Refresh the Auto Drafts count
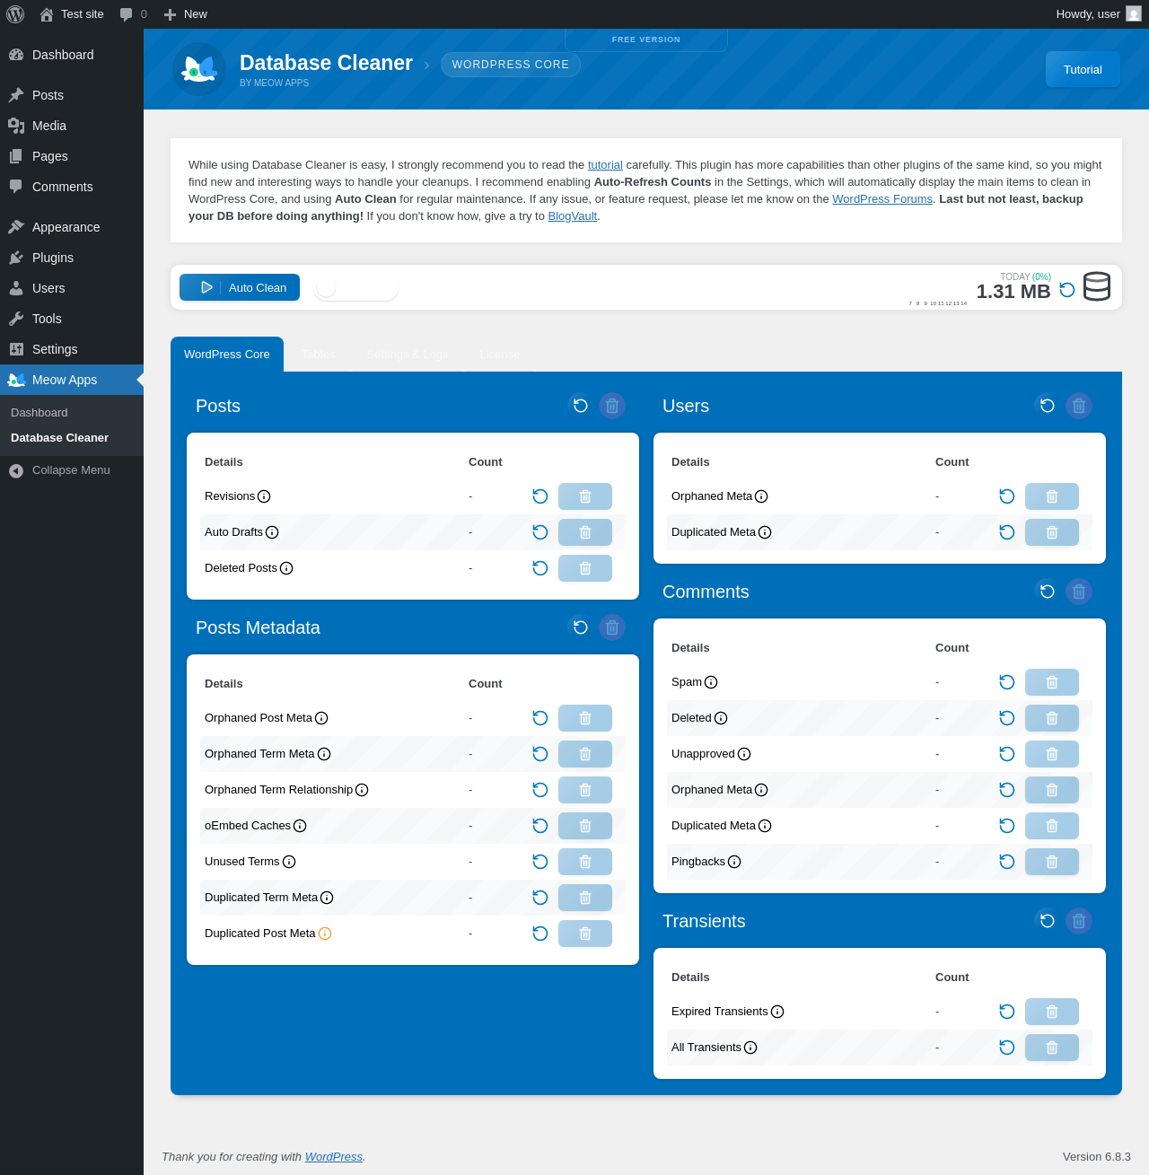 tap(540, 532)
